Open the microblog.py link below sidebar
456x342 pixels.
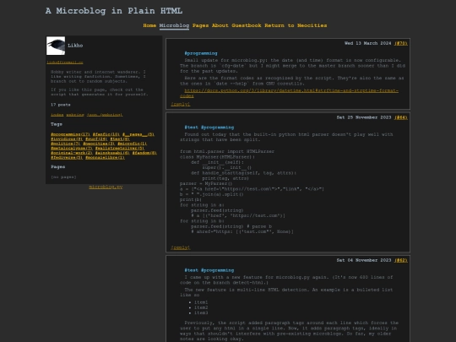(x=106, y=187)
